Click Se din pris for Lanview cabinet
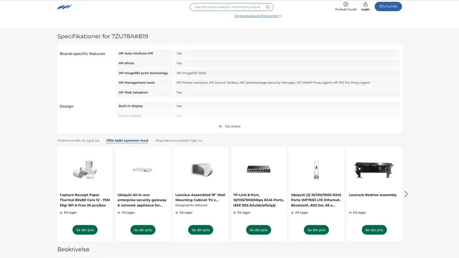 click(200, 230)
